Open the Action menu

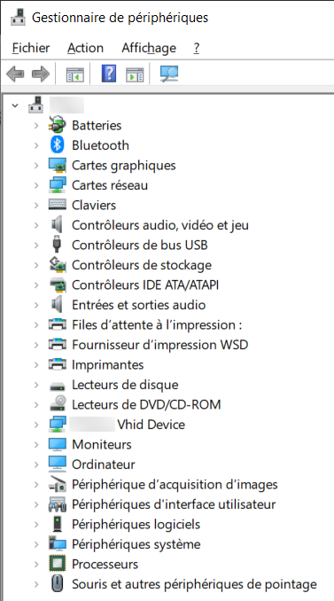click(x=85, y=48)
